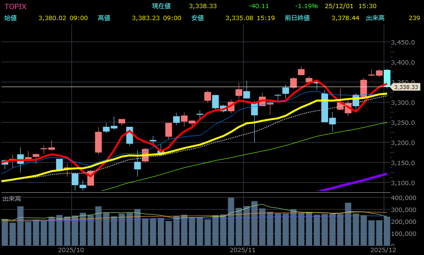424x255 pixels.
Task: Click the TOPIX symbol title
Action: pos(15,6)
